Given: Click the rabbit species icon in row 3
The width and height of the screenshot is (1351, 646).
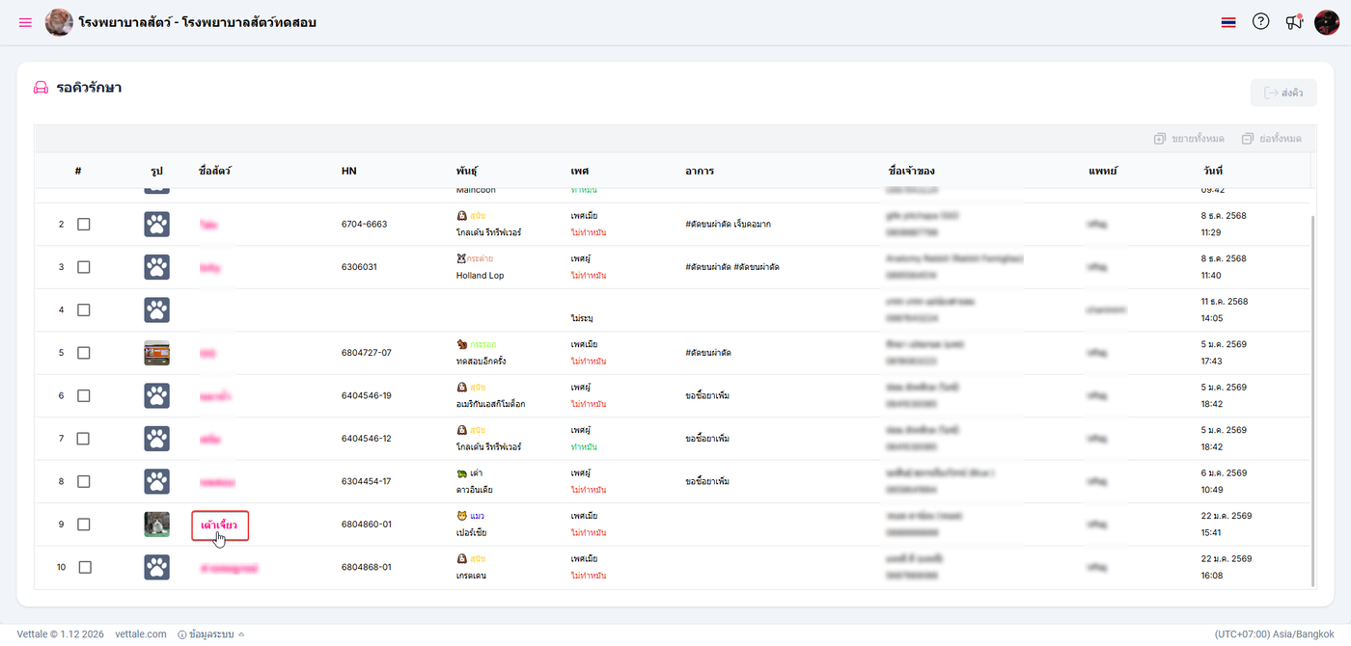Looking at the screenshot, I should pyautogui.click(x=462, y=258).
